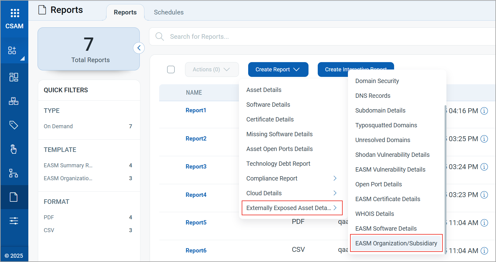Open the Actions (0) dropdown
This screenshot has height=262, width=496.
(212, 69)
